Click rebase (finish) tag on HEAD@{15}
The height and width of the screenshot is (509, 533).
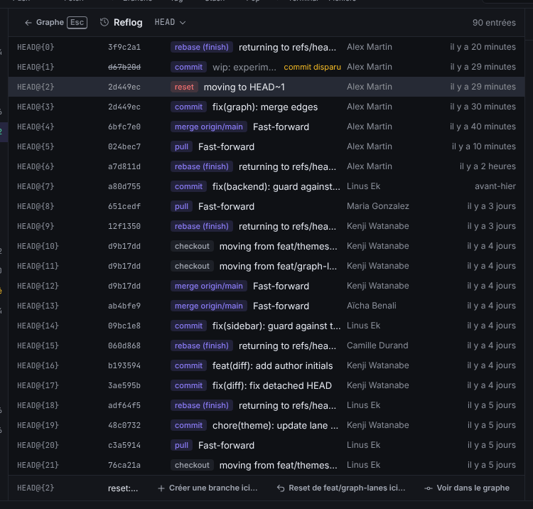coord(202,345)
